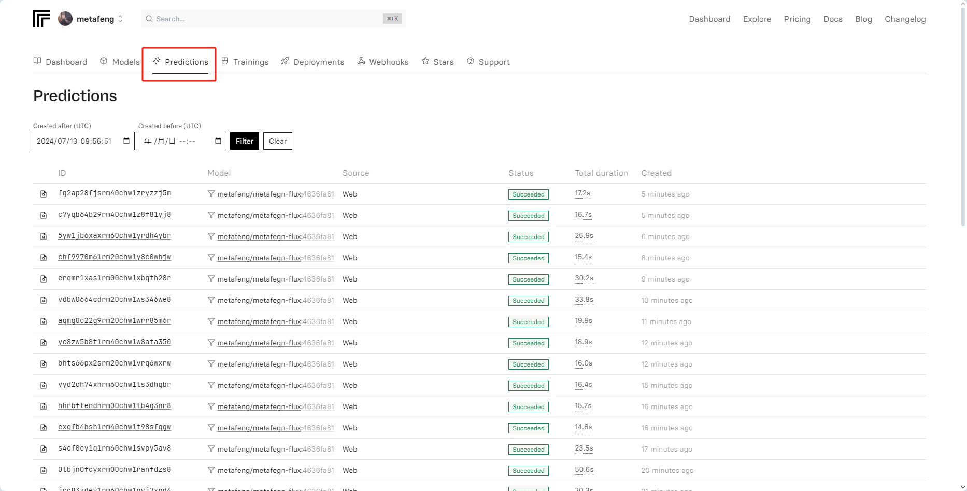
Task: Click model filter icon in 30.2s row
Action: click(x=211, y=279)
